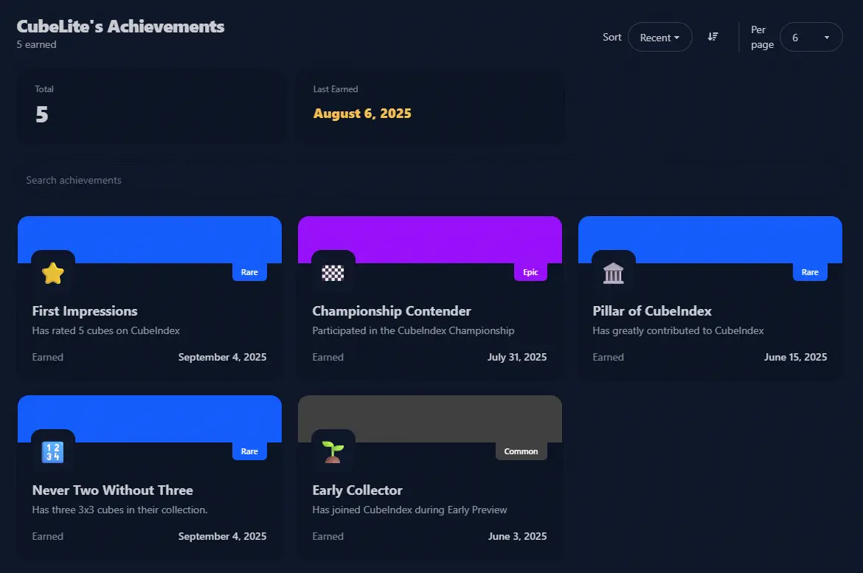Click the checkered flag achievement icon
The height and width of the screenshot is (573, 863).
coord(333,273)
